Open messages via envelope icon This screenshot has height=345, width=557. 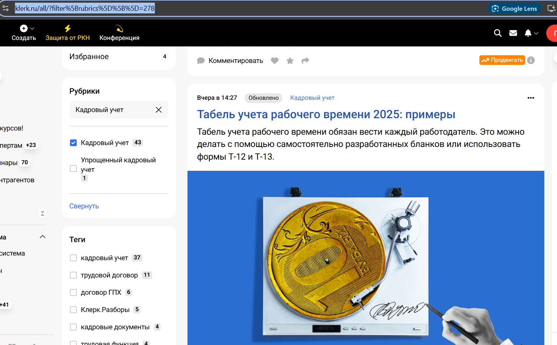(513, 33)
